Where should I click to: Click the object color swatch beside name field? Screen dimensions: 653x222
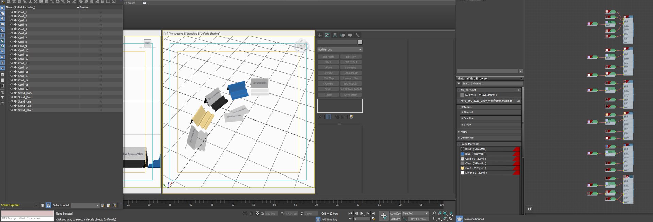pos(360,42)
